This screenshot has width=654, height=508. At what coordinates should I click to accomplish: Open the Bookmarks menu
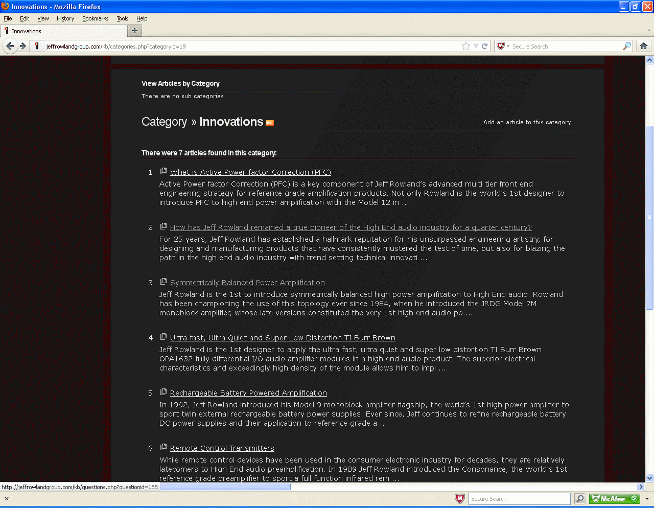pos(96,18)
